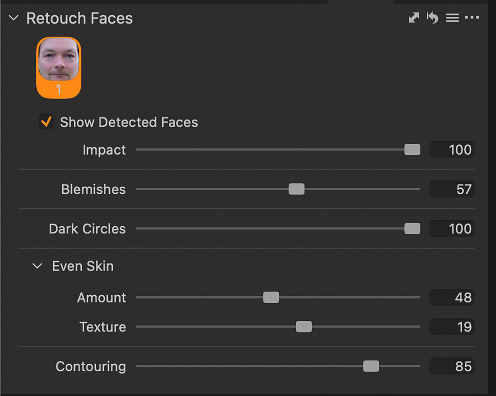Viewport: 496px width, 396px height.
Task: Open the three-dot more options menu
Action: pos(472,18)
